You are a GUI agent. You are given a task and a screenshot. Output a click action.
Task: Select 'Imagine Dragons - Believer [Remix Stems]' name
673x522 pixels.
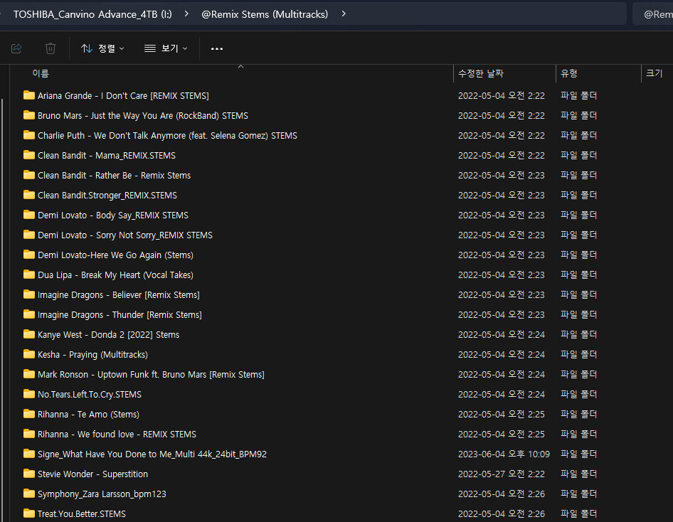[119, 295]
